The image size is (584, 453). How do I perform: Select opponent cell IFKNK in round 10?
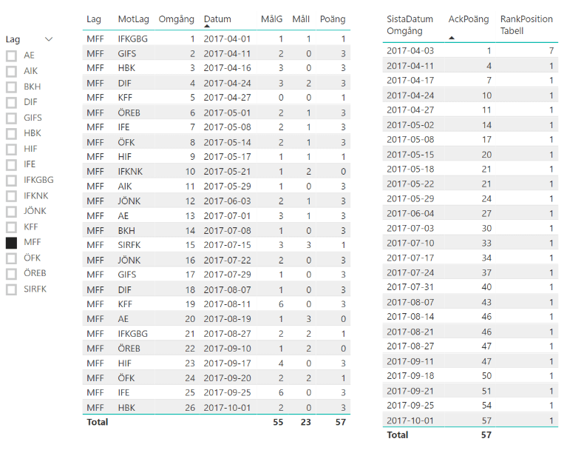tap(130, 172)
